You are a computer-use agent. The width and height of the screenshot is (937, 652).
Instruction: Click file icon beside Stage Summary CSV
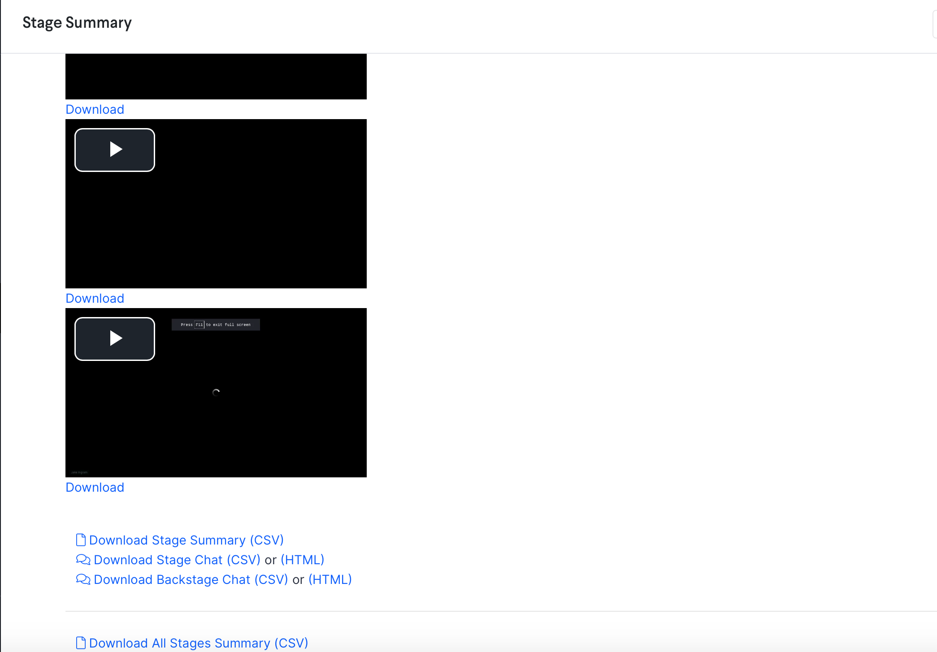[x=81, y=540]
